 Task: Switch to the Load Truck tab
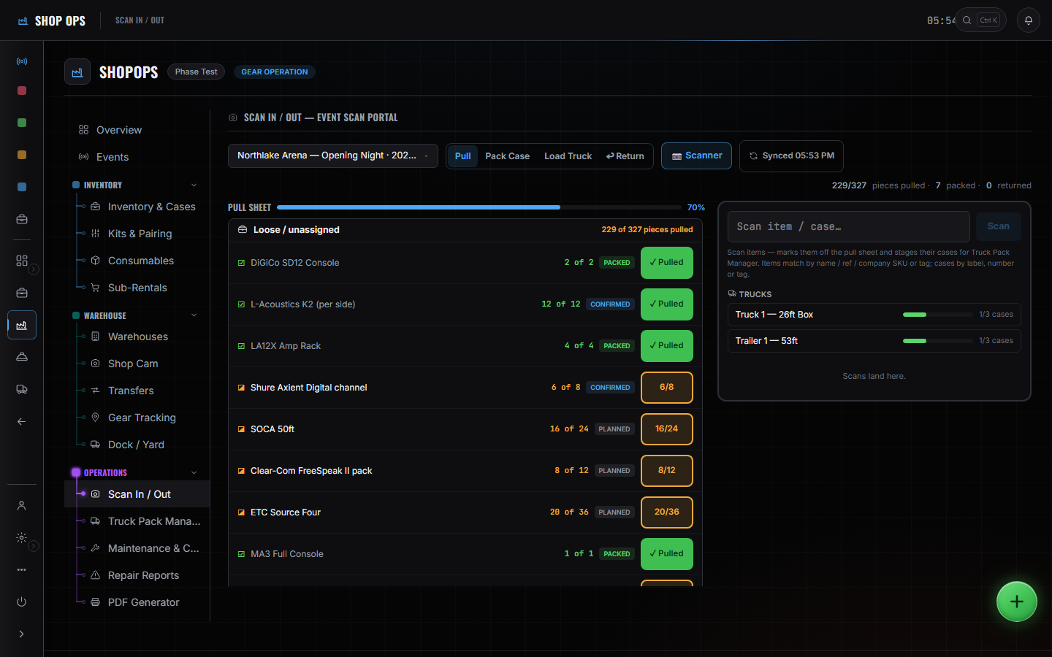click(568, 155)
